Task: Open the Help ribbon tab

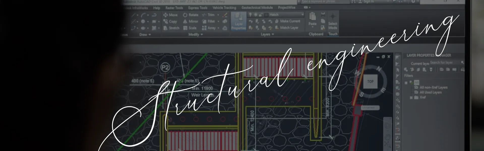Action: click(x=157, y=8)
